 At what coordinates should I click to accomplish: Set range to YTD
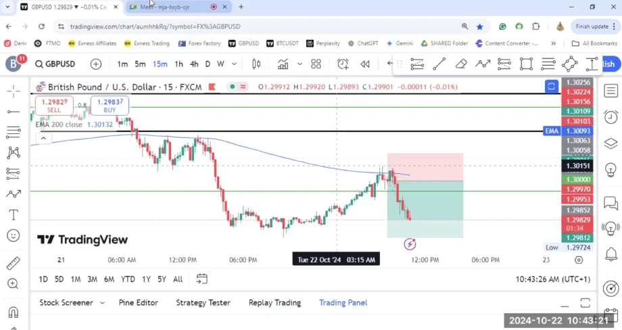[x=128, y=279]
